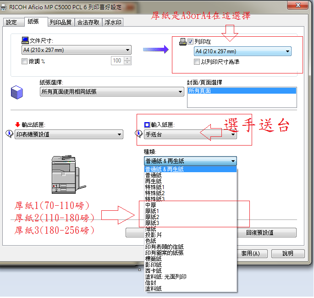The height and width of the screenshot is (298, 314).
Task: Click the blue paper stack icon
Action: [x=17, y=92]
